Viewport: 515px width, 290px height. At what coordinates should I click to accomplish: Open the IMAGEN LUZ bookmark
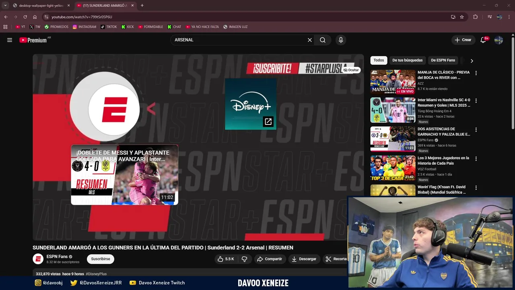[x=235, y=27]
